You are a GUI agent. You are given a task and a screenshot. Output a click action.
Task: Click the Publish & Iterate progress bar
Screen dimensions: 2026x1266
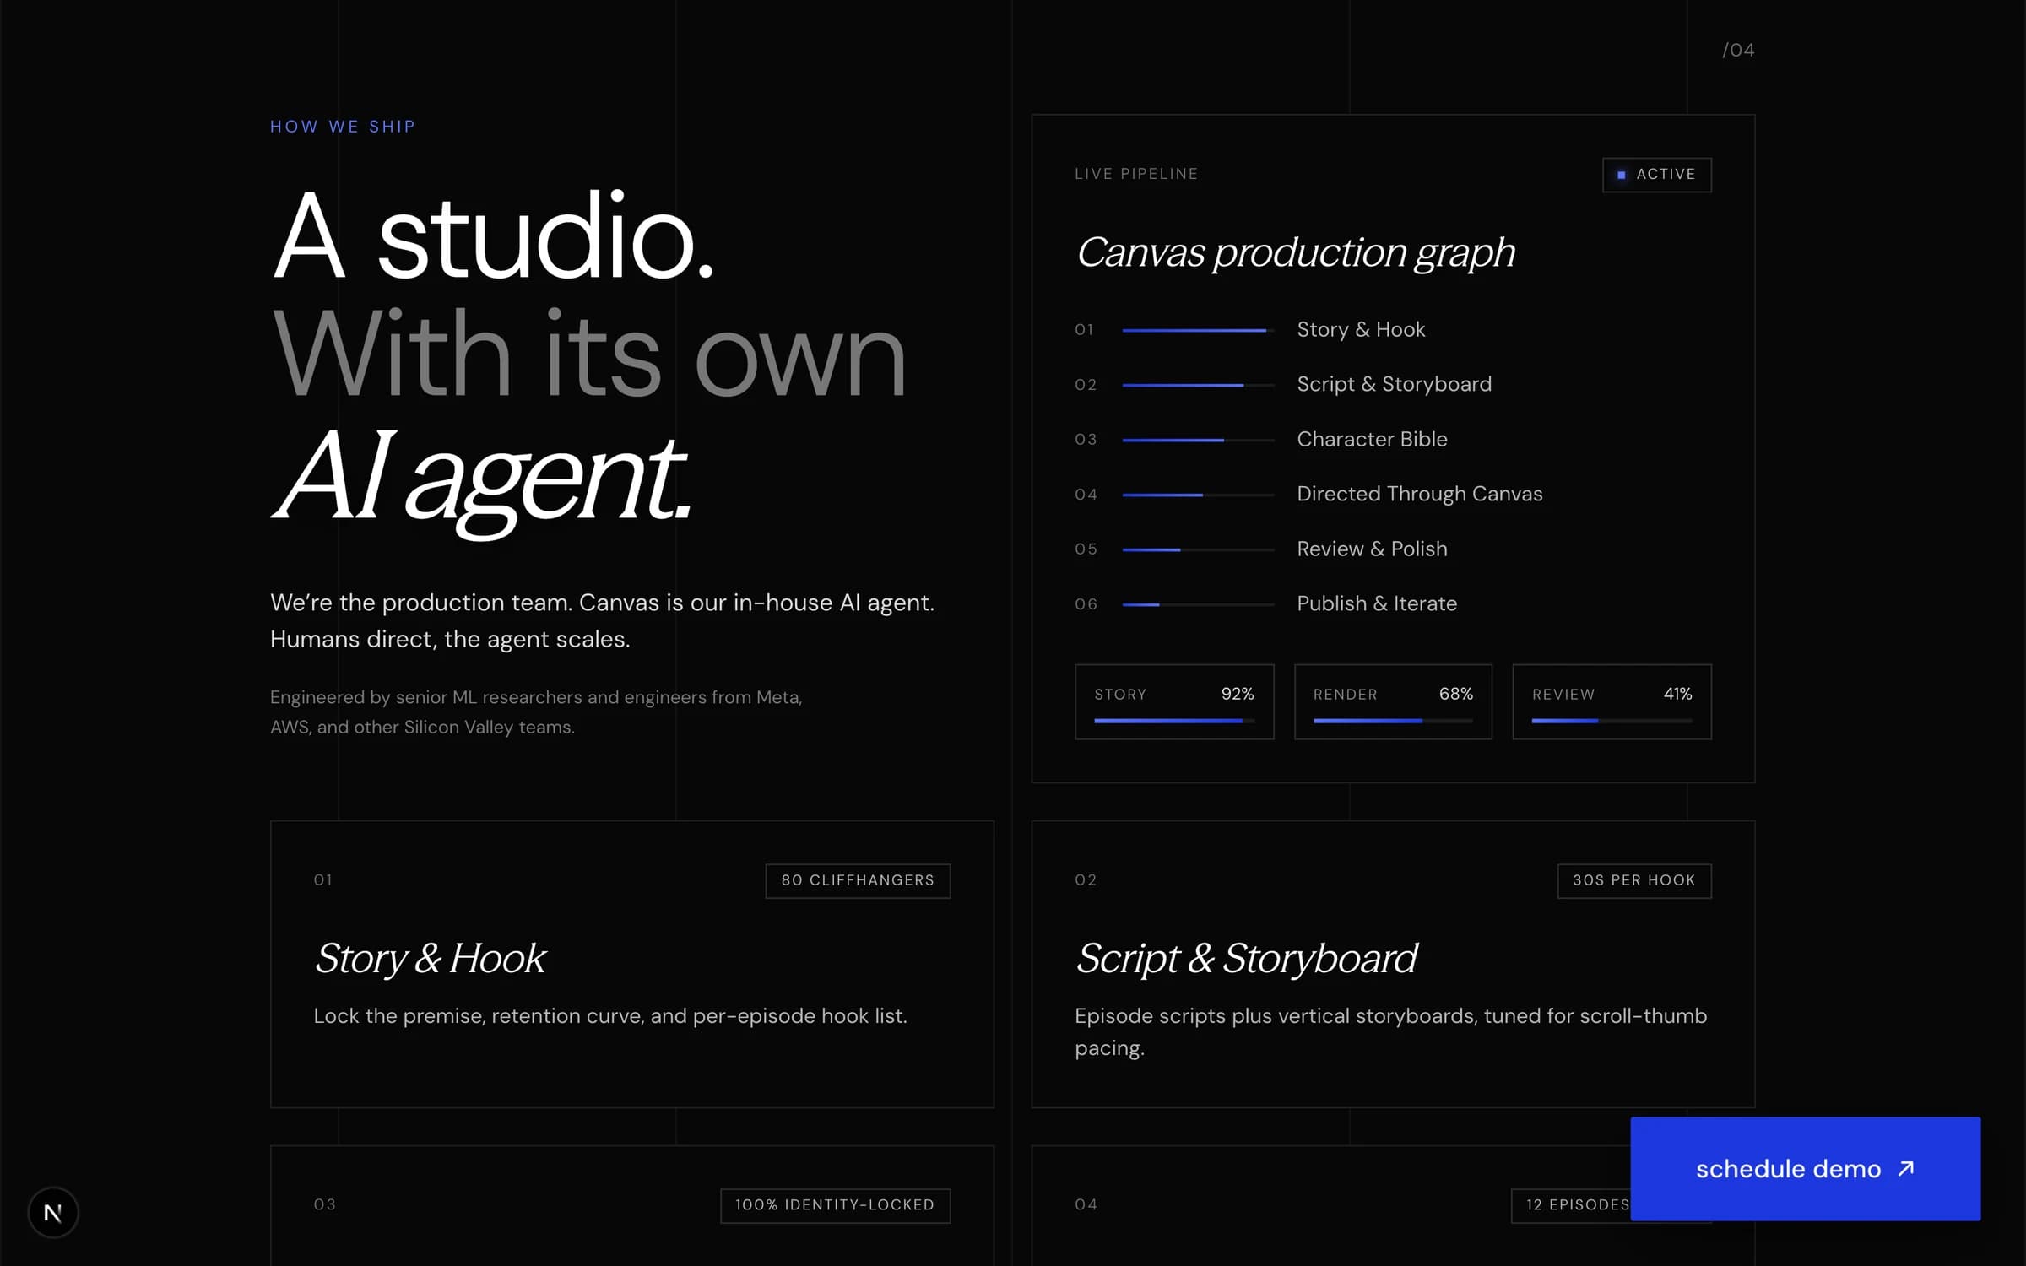point(1198,605)
